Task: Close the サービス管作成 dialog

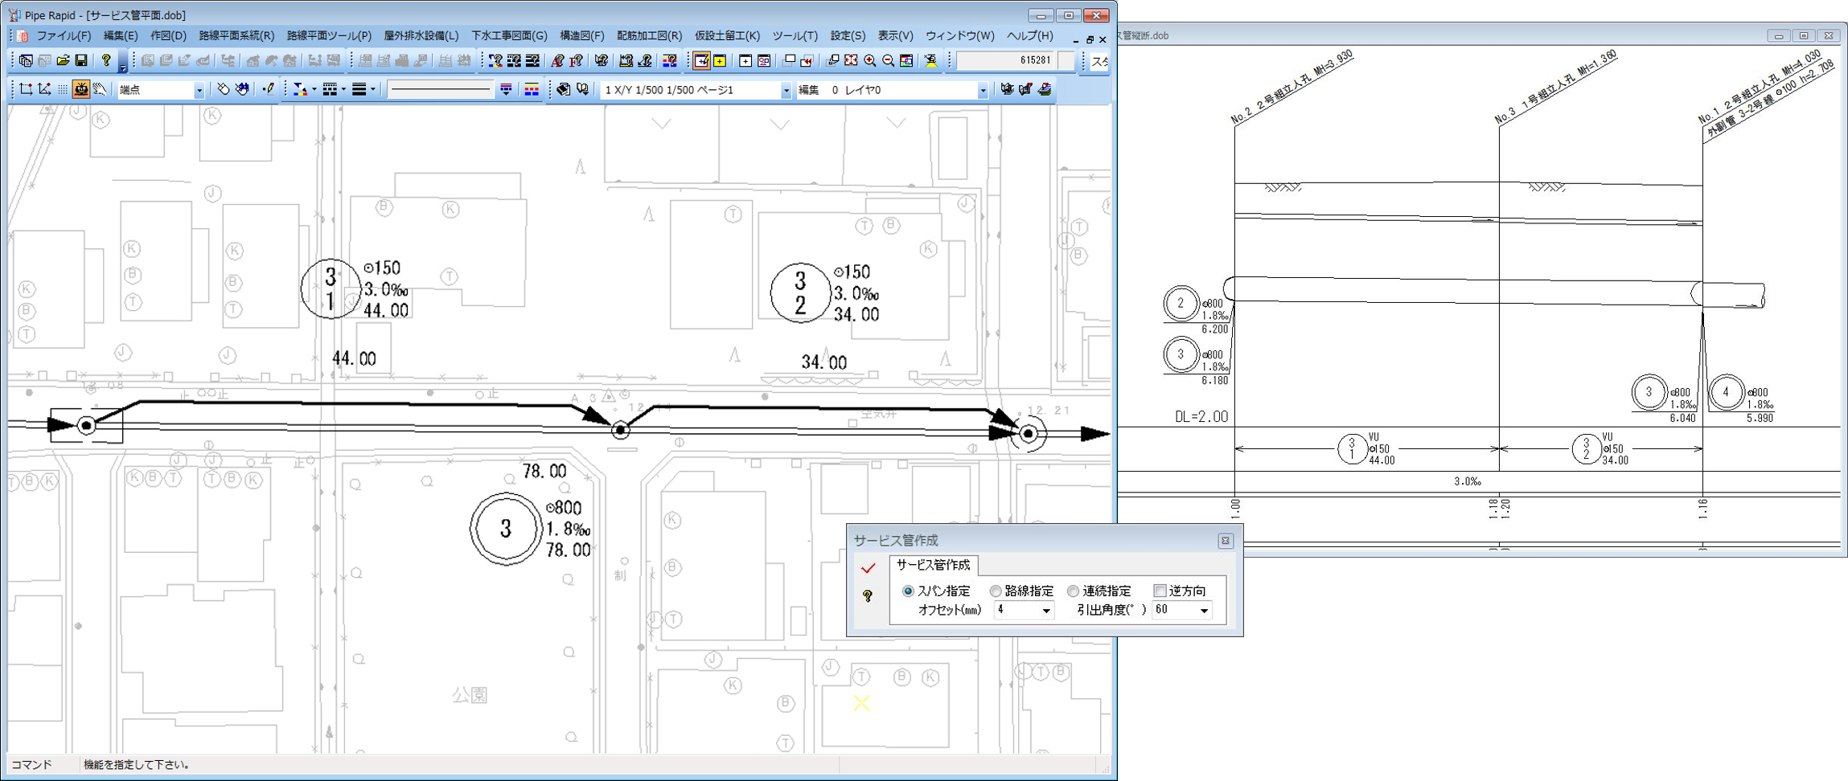Action: 1225,541
